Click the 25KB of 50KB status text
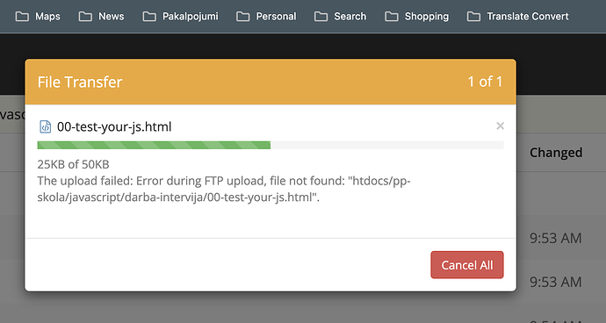Image resolution: width=606 pixels, height=323 pixels. click(x=74, y=164)
